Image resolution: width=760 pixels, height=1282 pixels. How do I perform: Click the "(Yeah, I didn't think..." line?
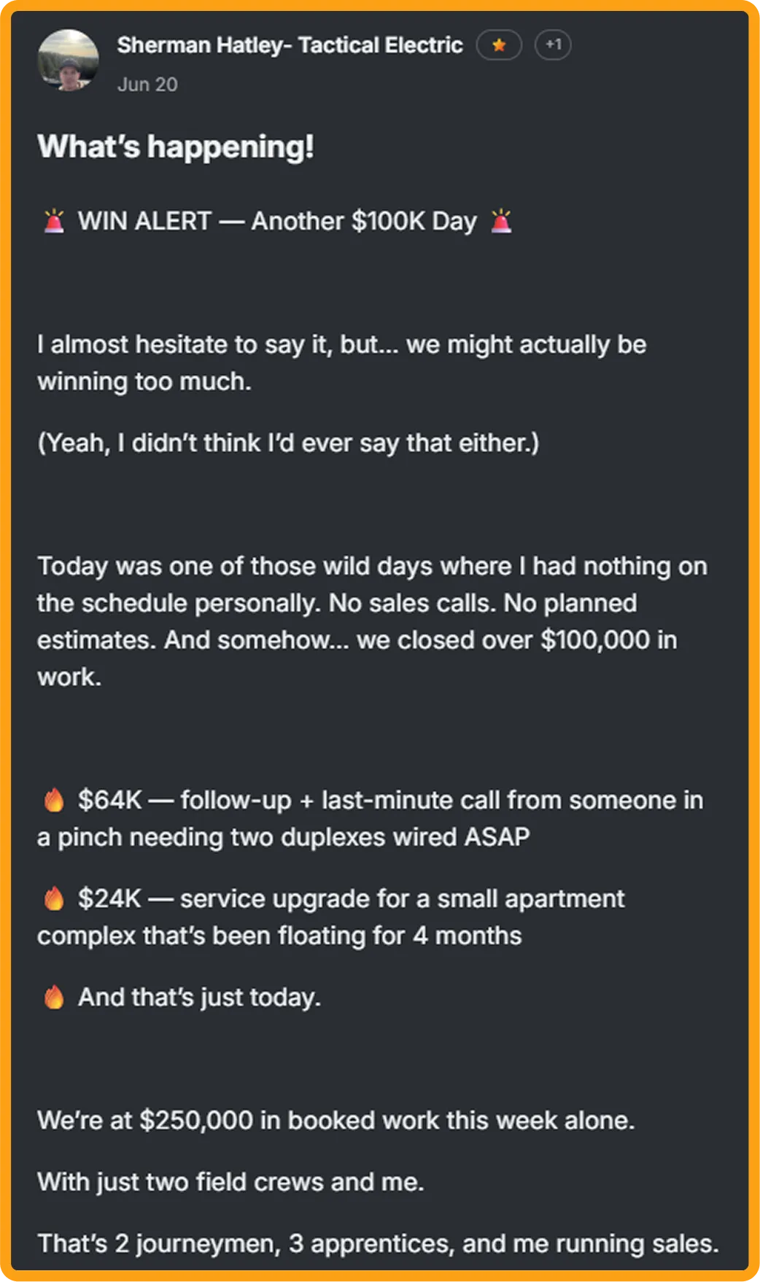tap(288, 443)
